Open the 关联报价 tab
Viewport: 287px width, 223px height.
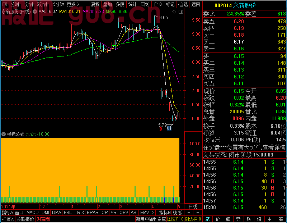point(25,219)
